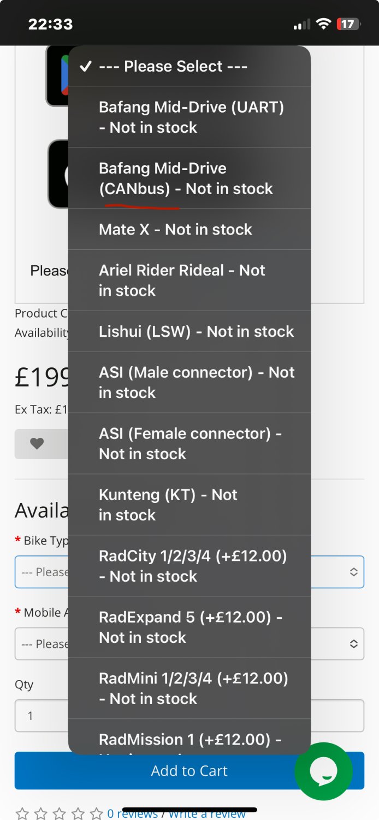Expand the Mobile App dropdown arrows
The width and height of the screenshot is (379, 820).
click(x=353, y=643)
